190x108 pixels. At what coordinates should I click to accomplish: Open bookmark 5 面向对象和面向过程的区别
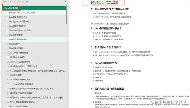pos(18,31)
